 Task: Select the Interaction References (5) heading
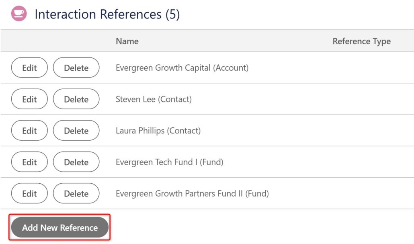tap(107, 14)
